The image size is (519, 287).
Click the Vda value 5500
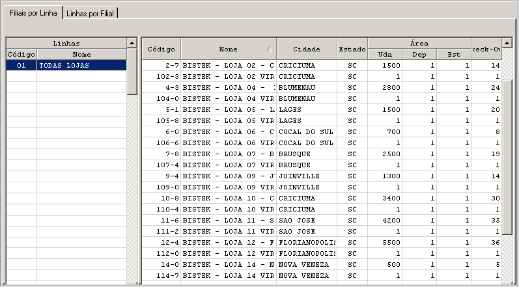385,243
